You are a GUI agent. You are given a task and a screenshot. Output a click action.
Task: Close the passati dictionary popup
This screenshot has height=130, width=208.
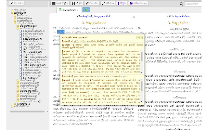pos(141,38)
